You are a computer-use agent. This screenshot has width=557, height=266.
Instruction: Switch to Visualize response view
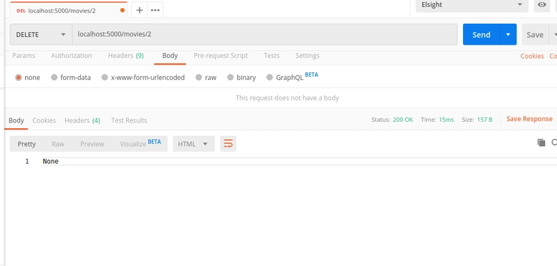pyautogui.click(x=141, y=143)
